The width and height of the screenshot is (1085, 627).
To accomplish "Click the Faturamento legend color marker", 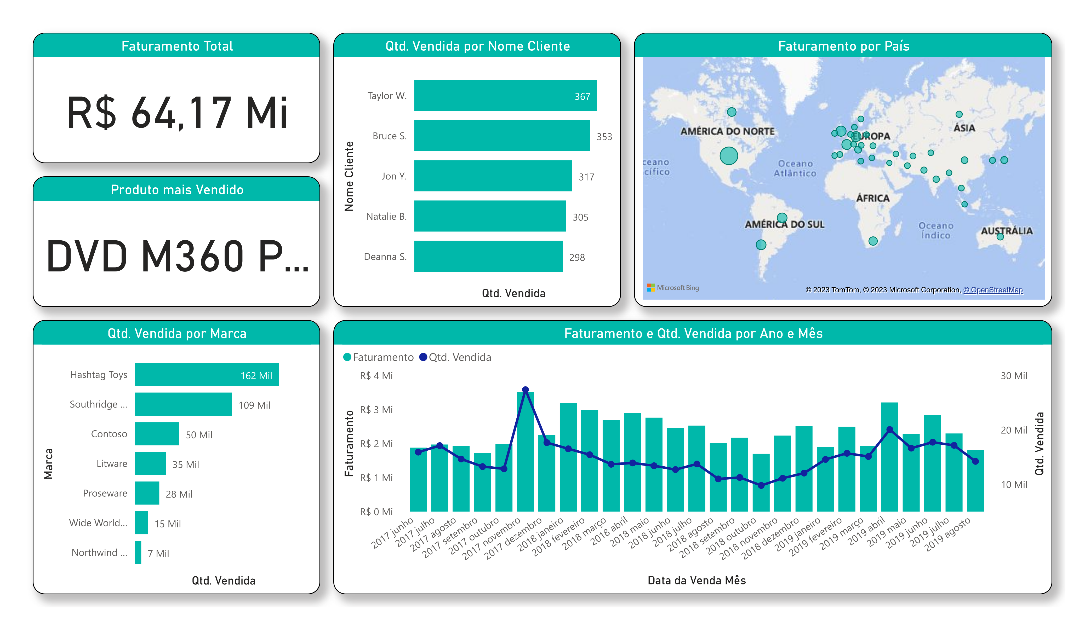I will 347,357.
